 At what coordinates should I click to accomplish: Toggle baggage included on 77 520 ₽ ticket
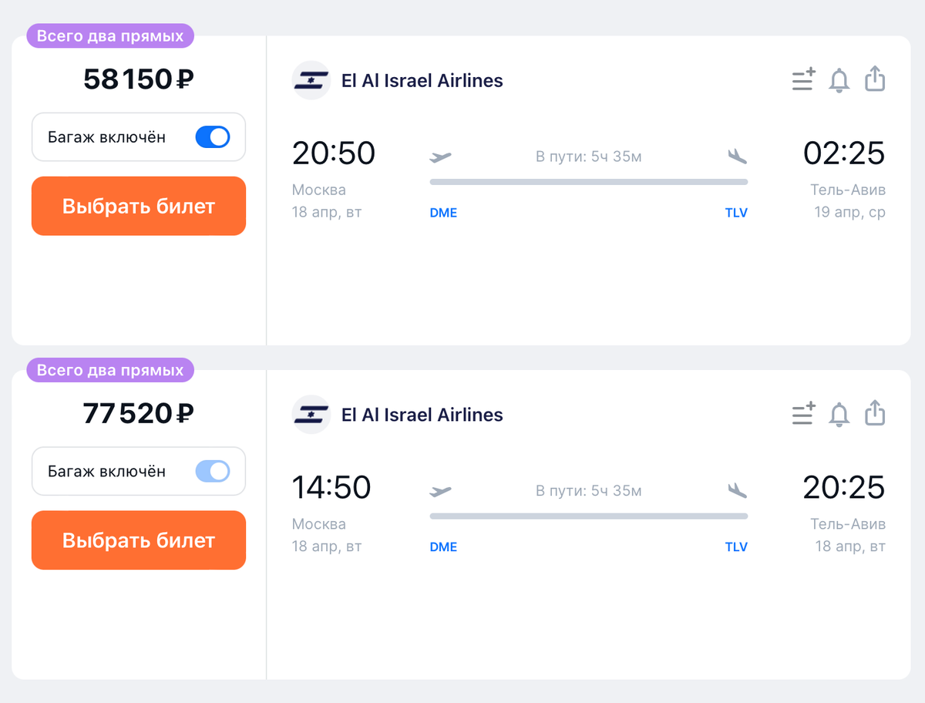pos(212,471)
